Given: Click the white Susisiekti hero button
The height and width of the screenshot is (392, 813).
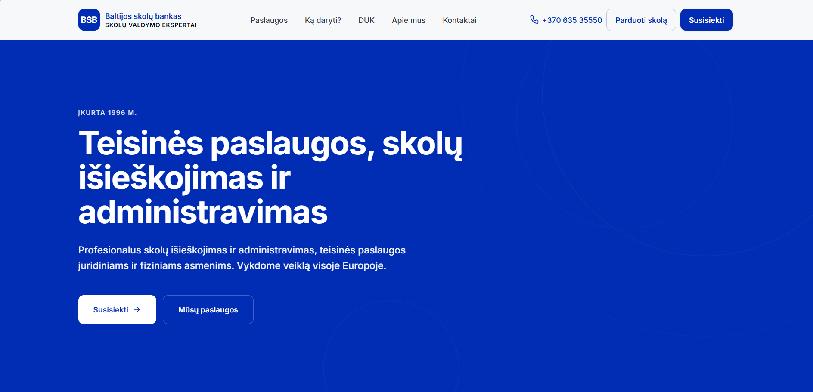Looking at the screenshot, I should coord(117,309).
